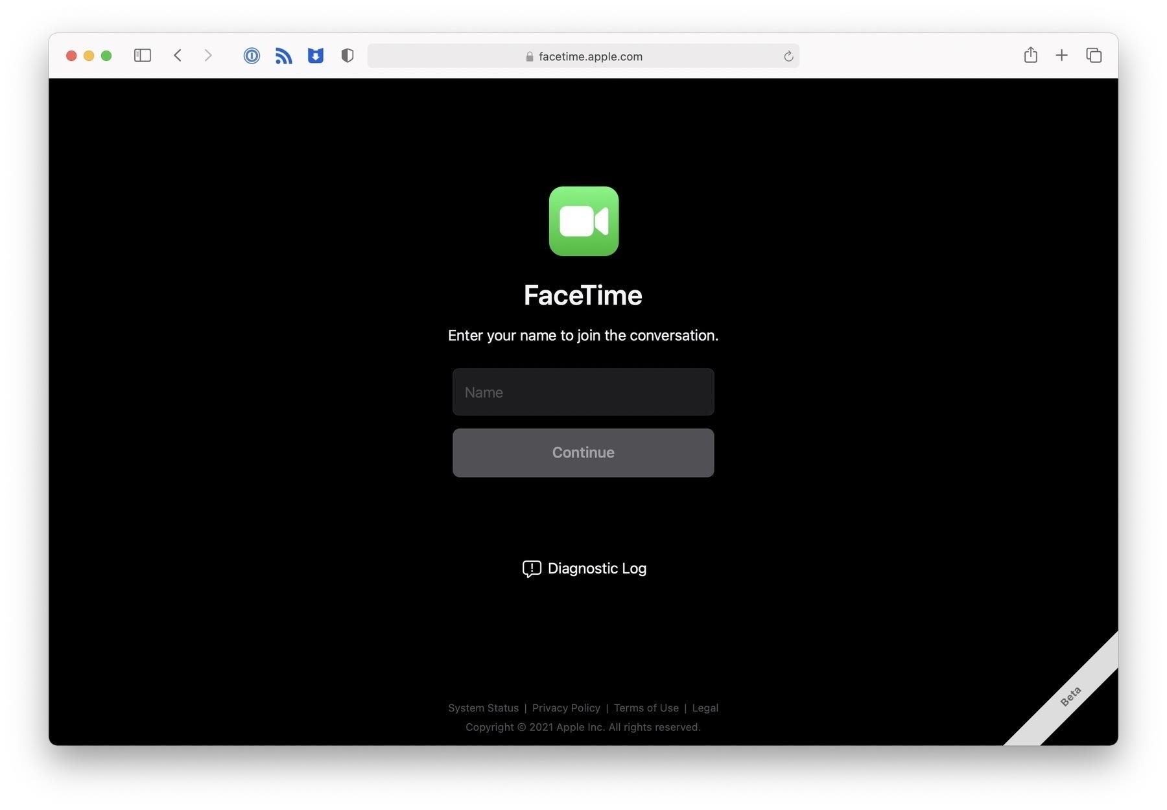Reload the FaceTime page

pos(788,56)
